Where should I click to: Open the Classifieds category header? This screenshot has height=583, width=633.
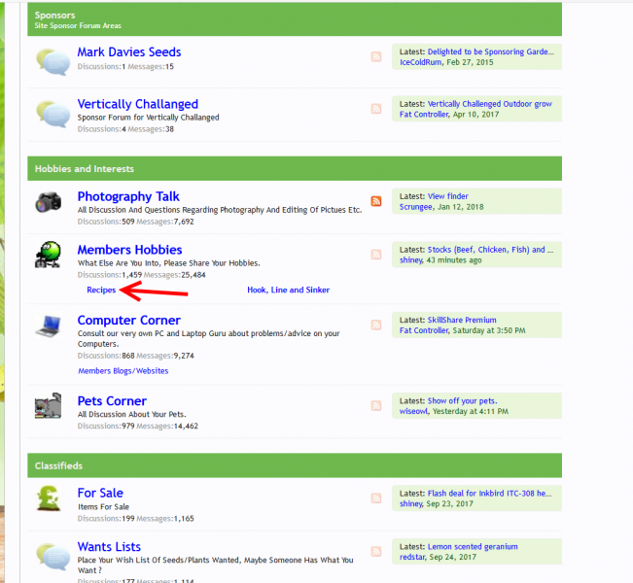tap(59, 465)
